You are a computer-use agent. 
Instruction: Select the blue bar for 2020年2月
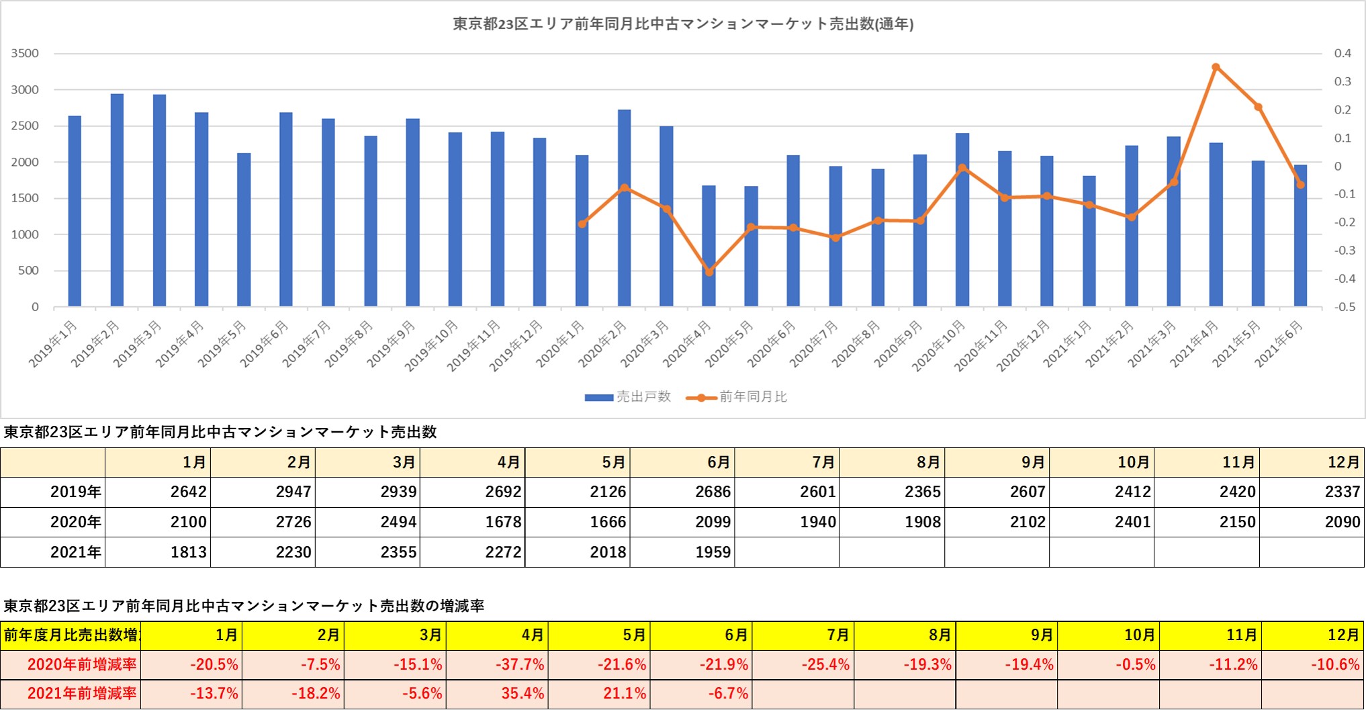625,208
